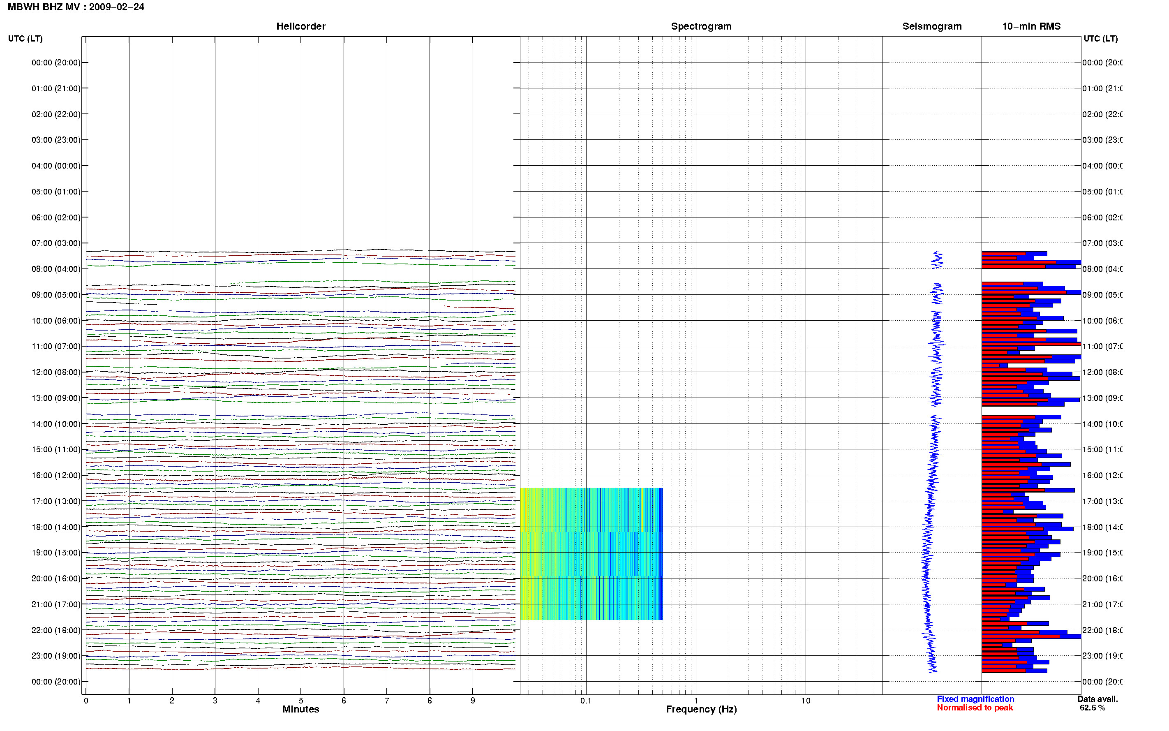Image resolution: width=1169 pixels, height=731 pixels.
Task: Click the left-axis time label 05:00 (01:00)
Action: point(56,192)
